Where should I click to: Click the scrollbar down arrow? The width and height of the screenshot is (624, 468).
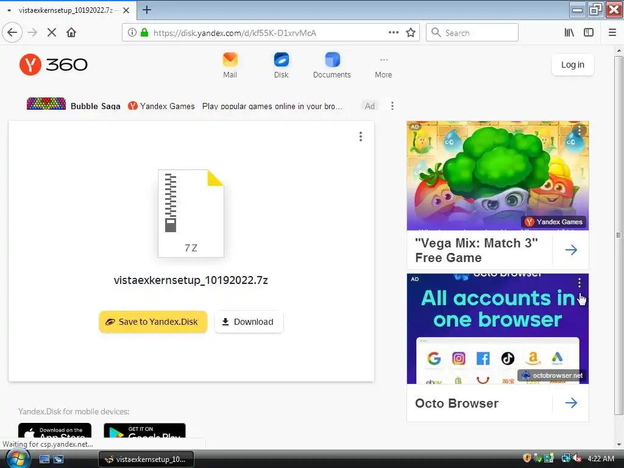tap(619, 444)
